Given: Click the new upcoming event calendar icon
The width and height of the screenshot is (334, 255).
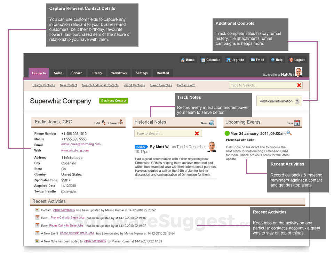Looking at the screenshot, I should pos(297,123).
